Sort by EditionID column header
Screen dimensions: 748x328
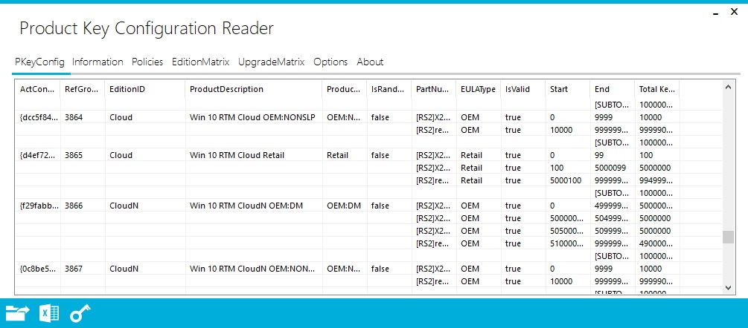145,89
